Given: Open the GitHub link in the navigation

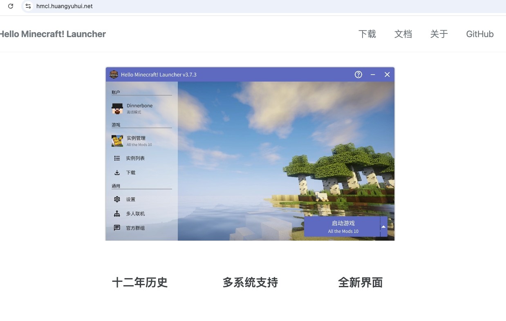Looking at the screenshot, I should [480, 34].
